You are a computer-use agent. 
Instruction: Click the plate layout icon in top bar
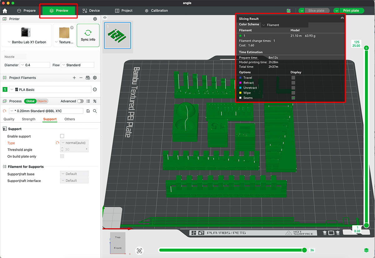point(289,11)
